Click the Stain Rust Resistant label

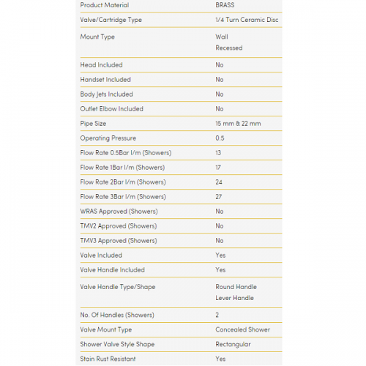[x=108, y=359]
